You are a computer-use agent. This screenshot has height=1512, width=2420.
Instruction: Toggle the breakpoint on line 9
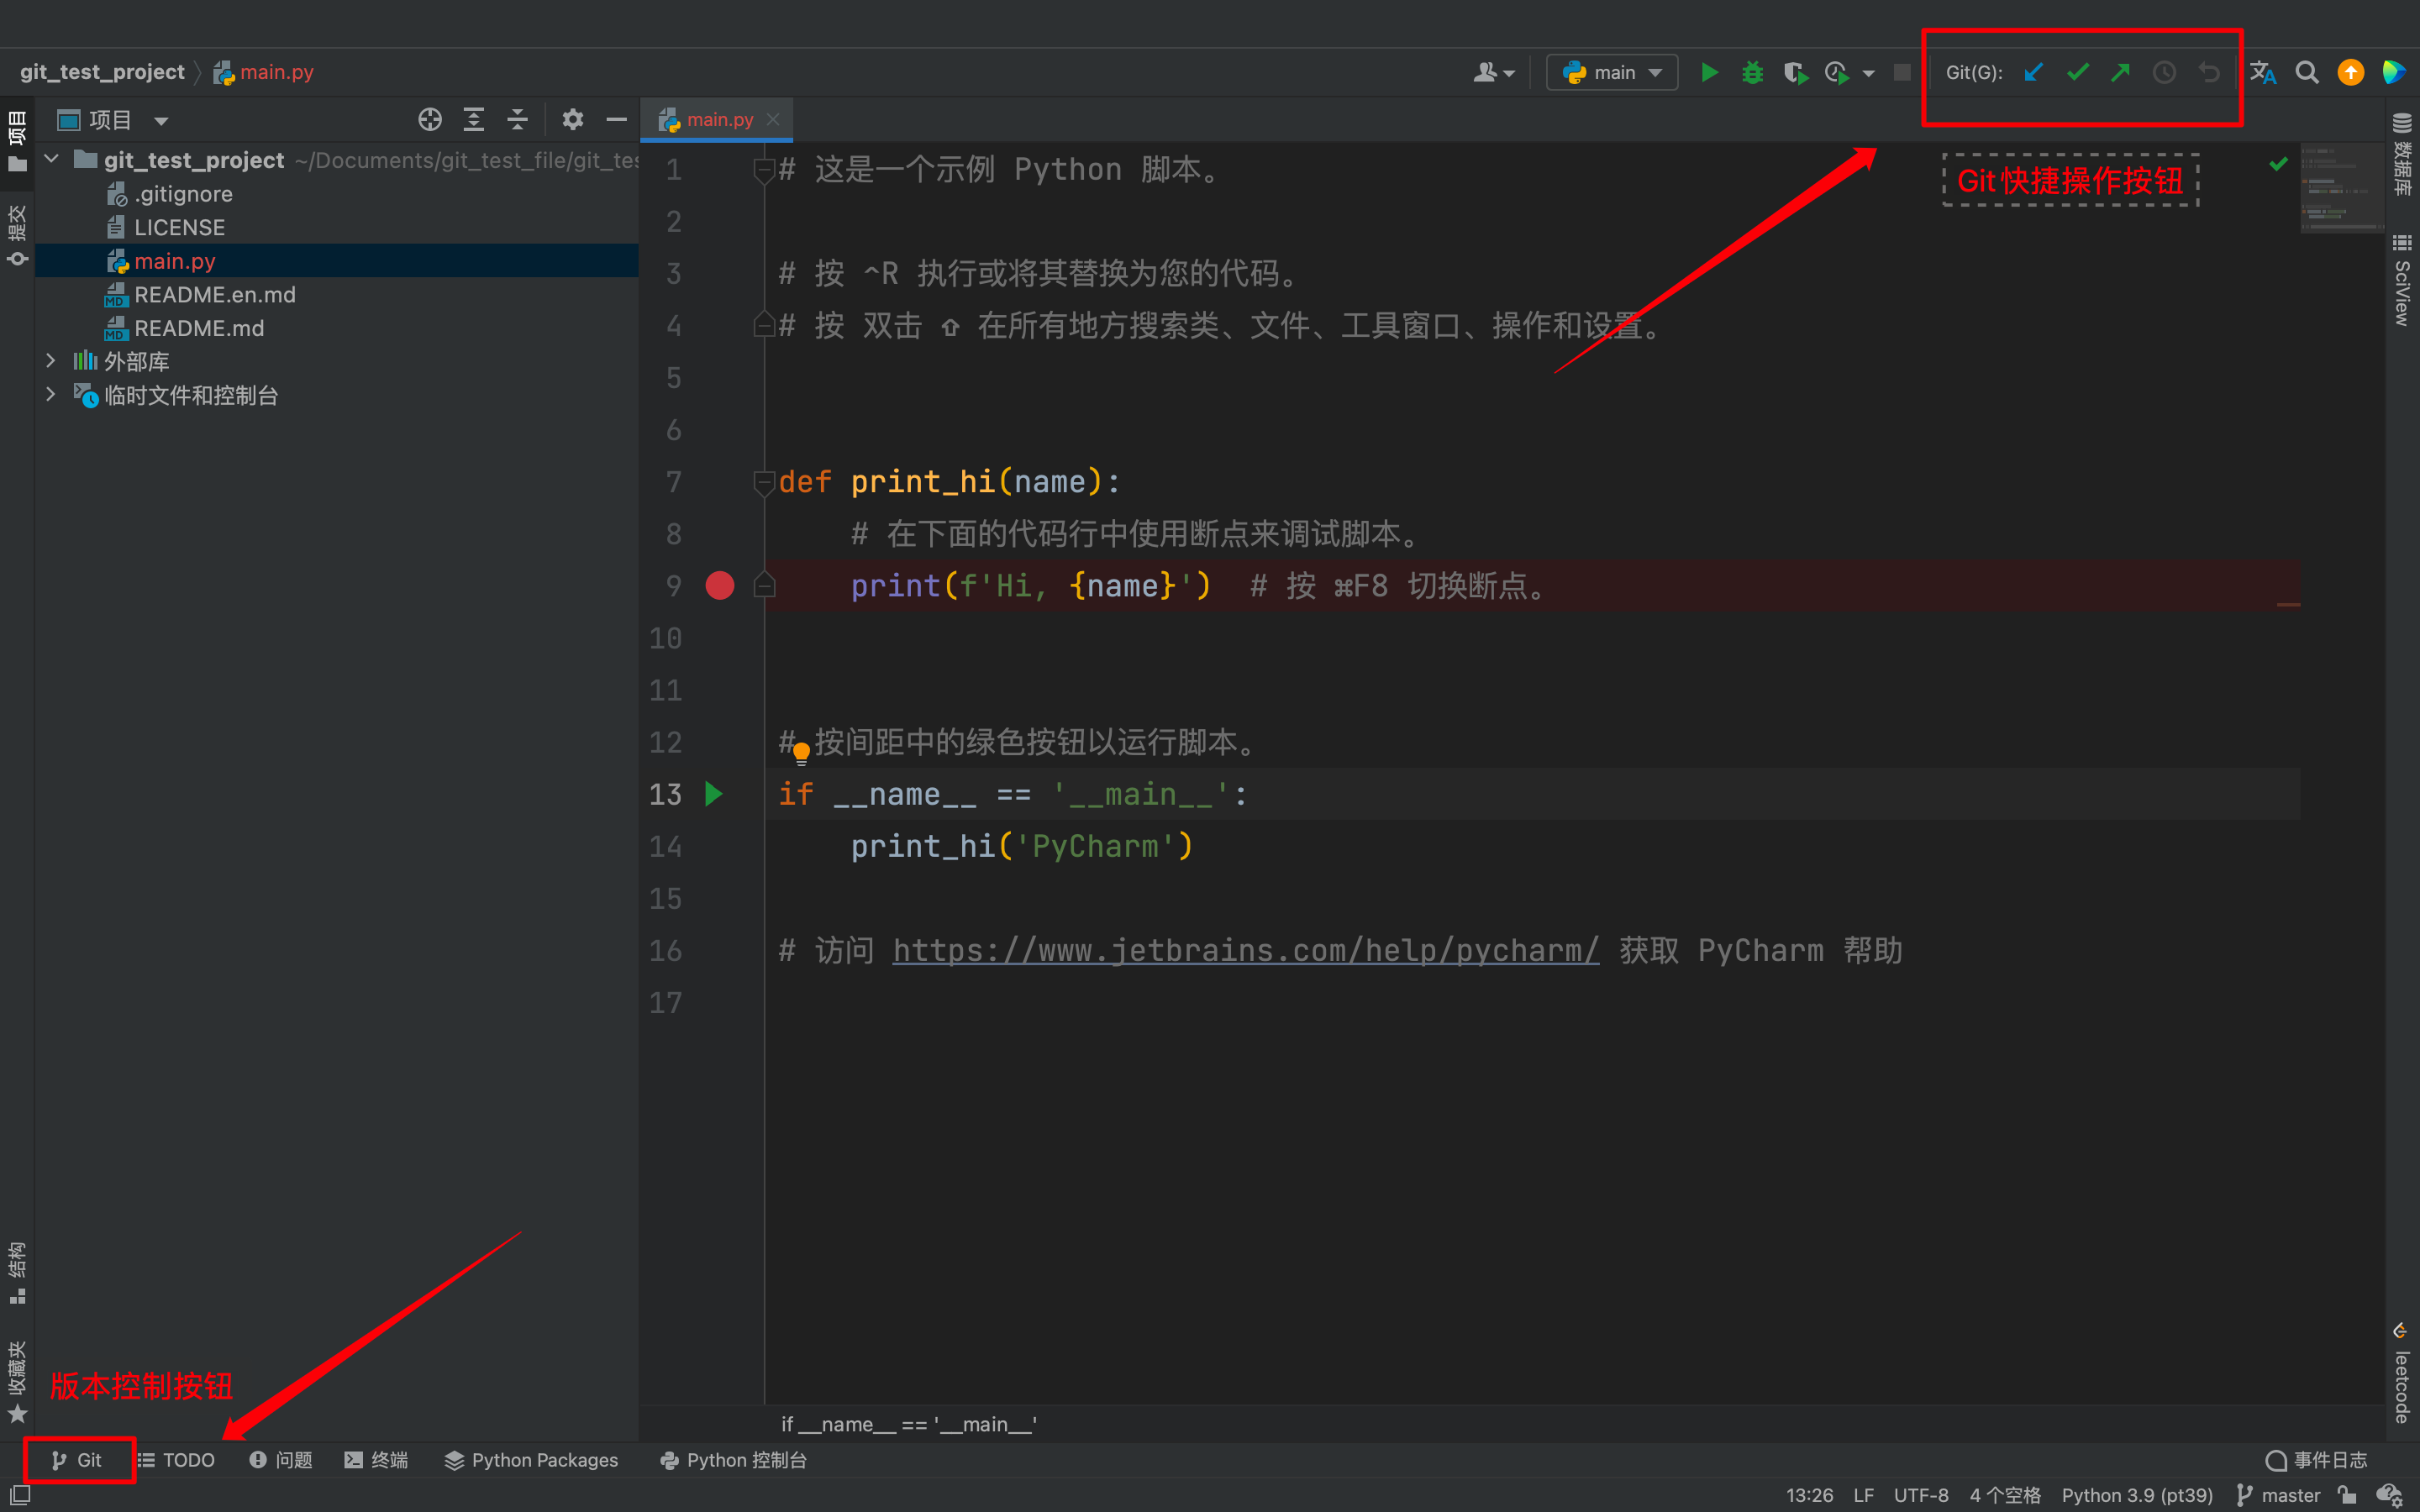pos(720,586)
